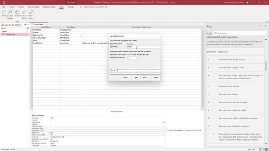This screenshot has height=151, width=269.
Task: Click the user account picture in the title bar
Action: coord(247,3)
